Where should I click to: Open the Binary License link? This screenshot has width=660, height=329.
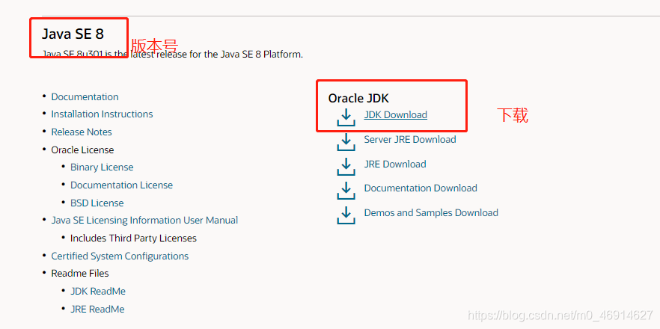point(102,167)
